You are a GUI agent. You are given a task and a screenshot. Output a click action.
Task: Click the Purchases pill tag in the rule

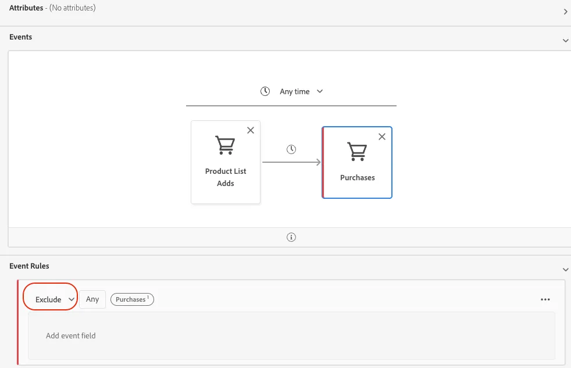(x=132, y=299)
